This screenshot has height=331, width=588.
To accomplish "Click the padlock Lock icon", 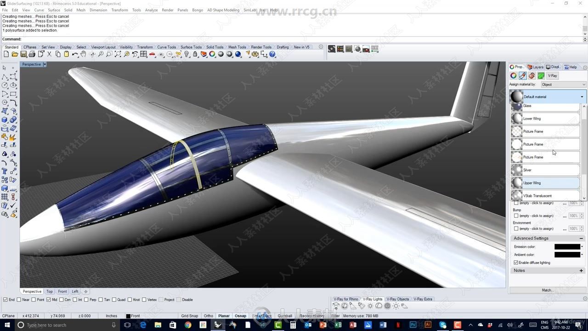I will point(195,54).
